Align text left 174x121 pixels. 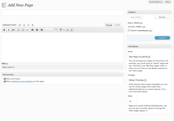33,30
